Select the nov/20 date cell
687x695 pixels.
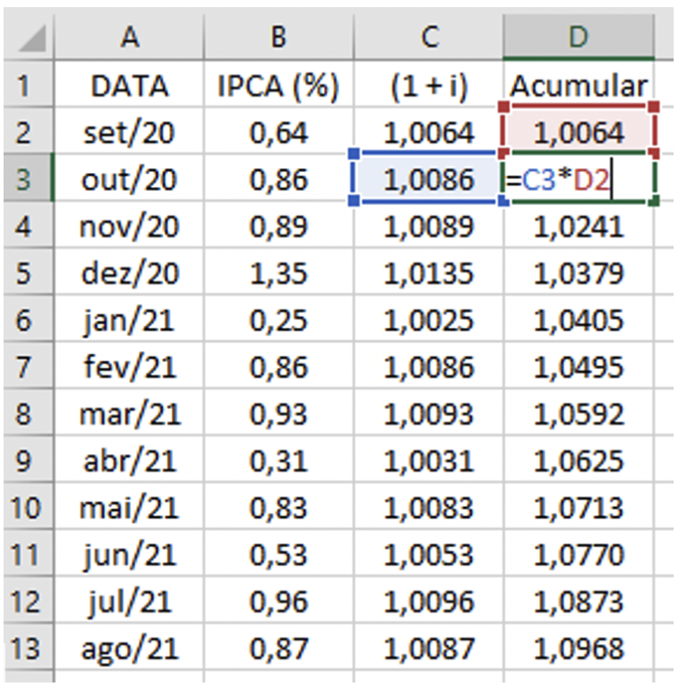tap(129, 225)
